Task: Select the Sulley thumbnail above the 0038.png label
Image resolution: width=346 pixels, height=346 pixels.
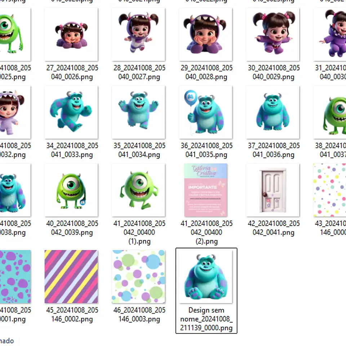Action: point(15,190)
